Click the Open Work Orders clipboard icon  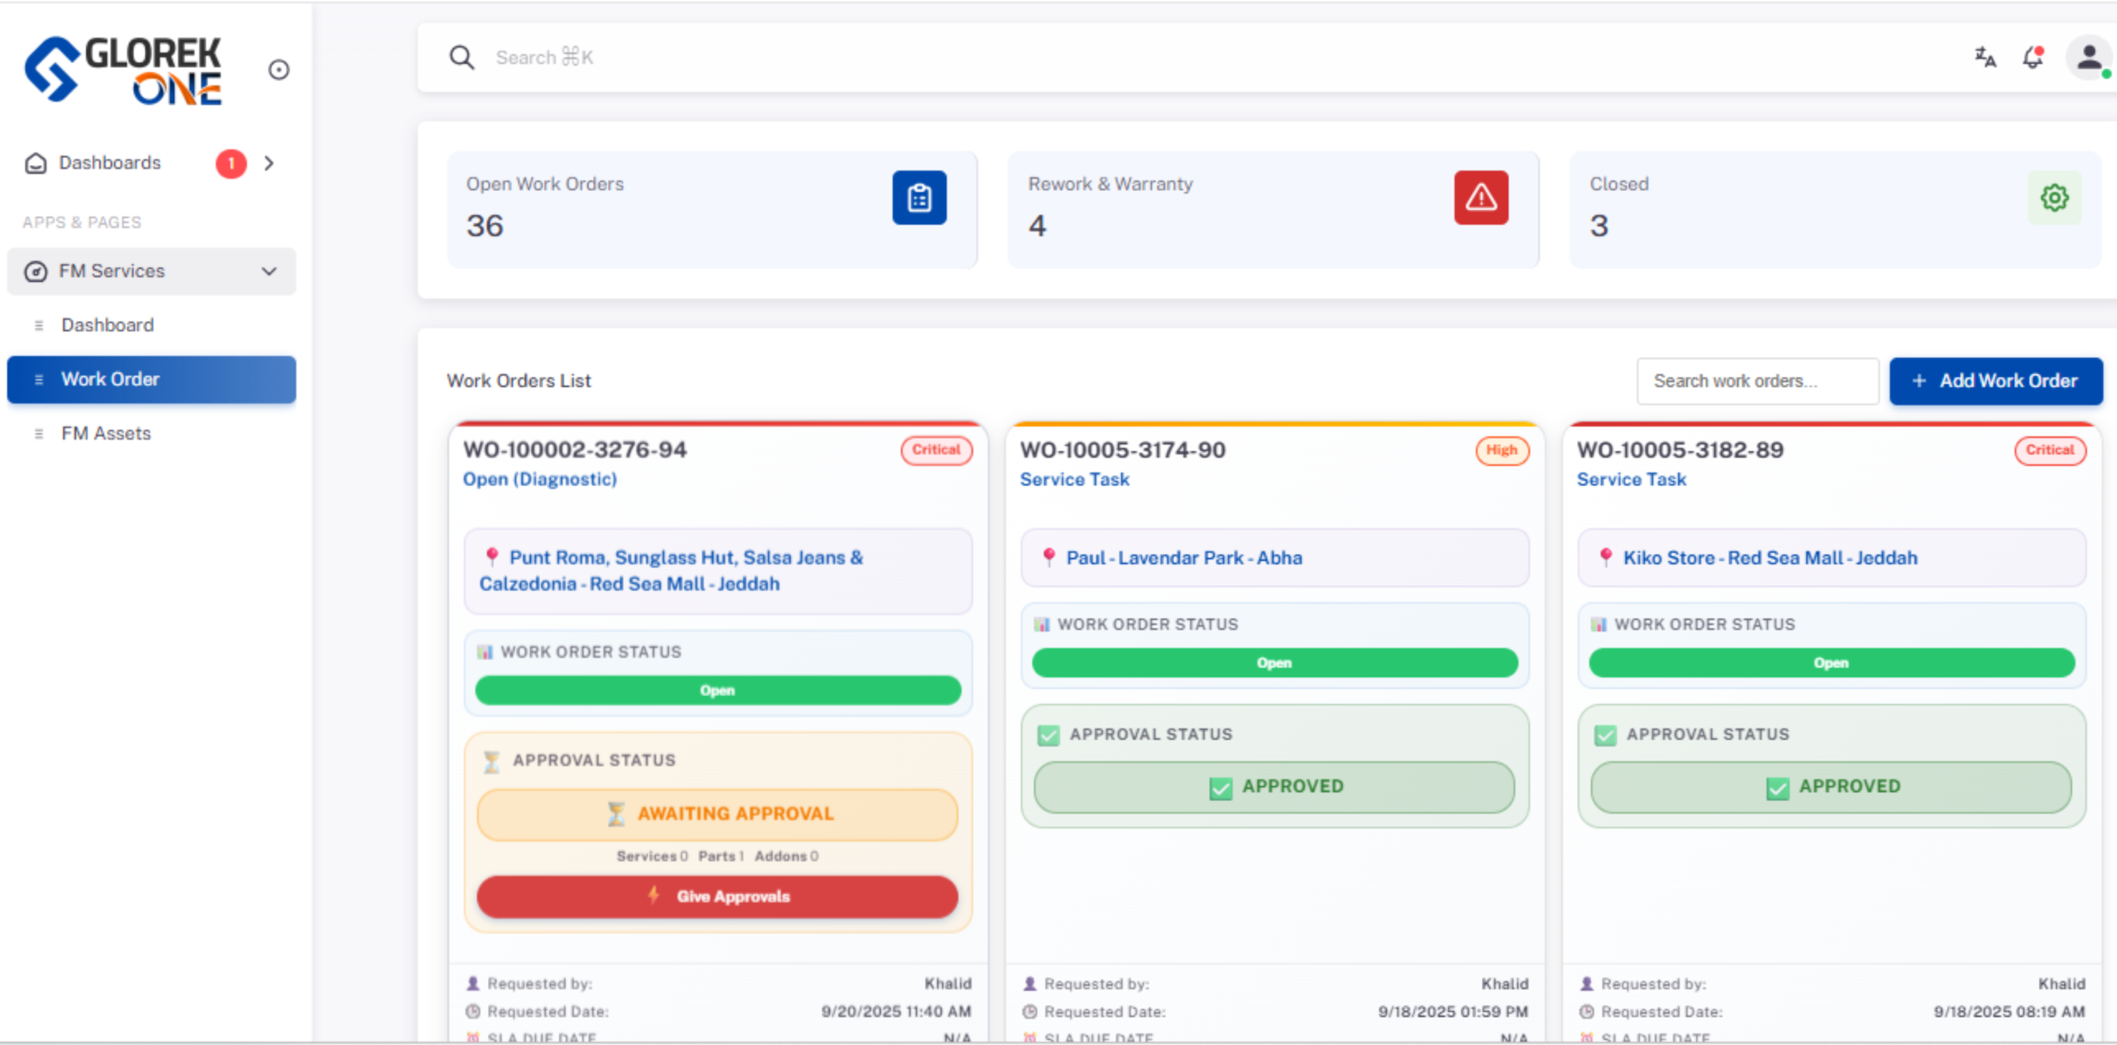click(x=919, y=198)
